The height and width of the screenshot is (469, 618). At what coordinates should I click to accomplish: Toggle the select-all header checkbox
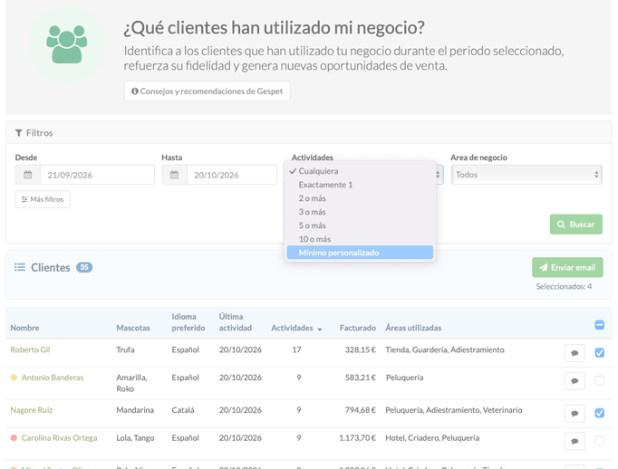pyautogui.click(x=600, y=325)
